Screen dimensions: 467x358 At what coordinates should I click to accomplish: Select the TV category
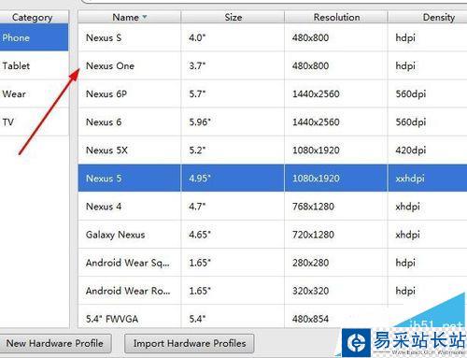click(x=34, y=122)
